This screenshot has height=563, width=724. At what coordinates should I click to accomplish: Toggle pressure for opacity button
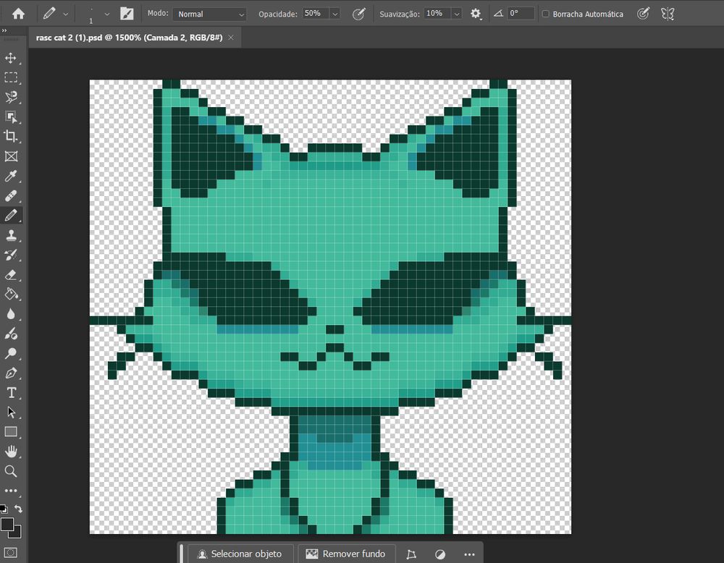coord(358,14)
